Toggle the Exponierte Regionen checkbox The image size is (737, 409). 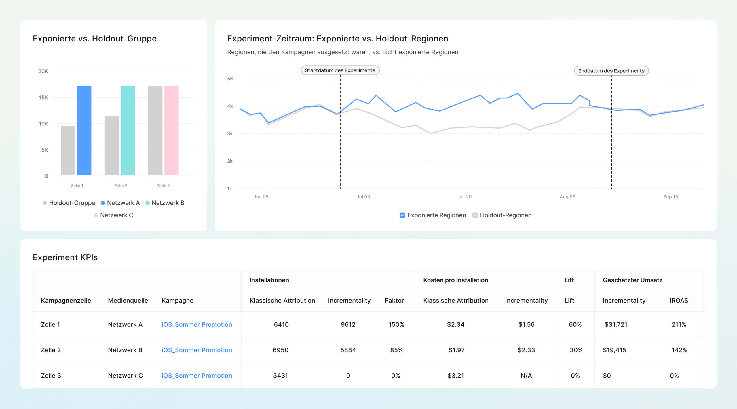(x=402, y=215)
